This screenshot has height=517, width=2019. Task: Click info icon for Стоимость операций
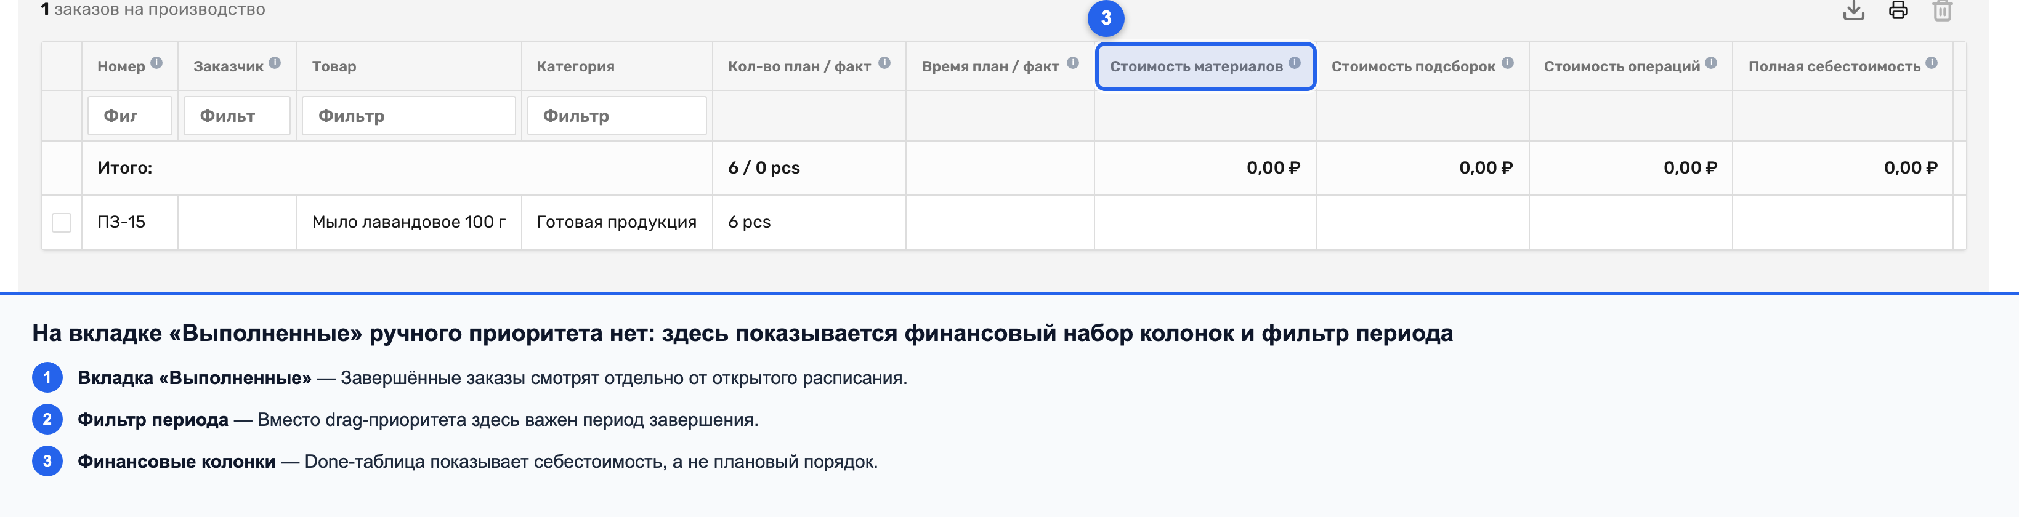coord(1711,63)
